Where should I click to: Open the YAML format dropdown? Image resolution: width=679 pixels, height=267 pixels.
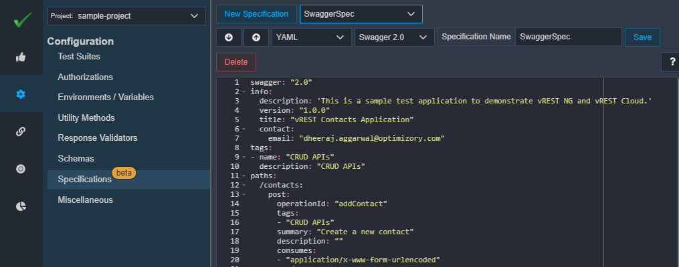coord(311,37)
